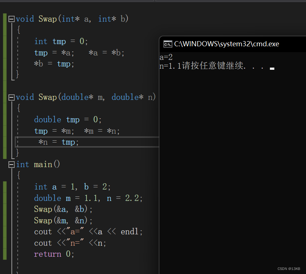Screen dimensions: 306x274
Task: Place the cursor on '*n = tmp;' line
Action: click(58, 142)
